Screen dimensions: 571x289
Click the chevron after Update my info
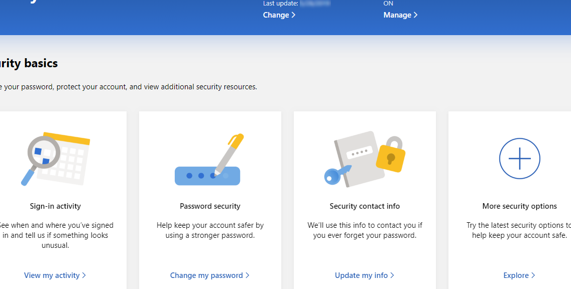[392, 275]
